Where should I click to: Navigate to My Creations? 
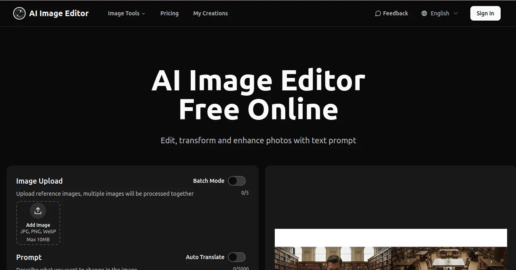(210, 13)
